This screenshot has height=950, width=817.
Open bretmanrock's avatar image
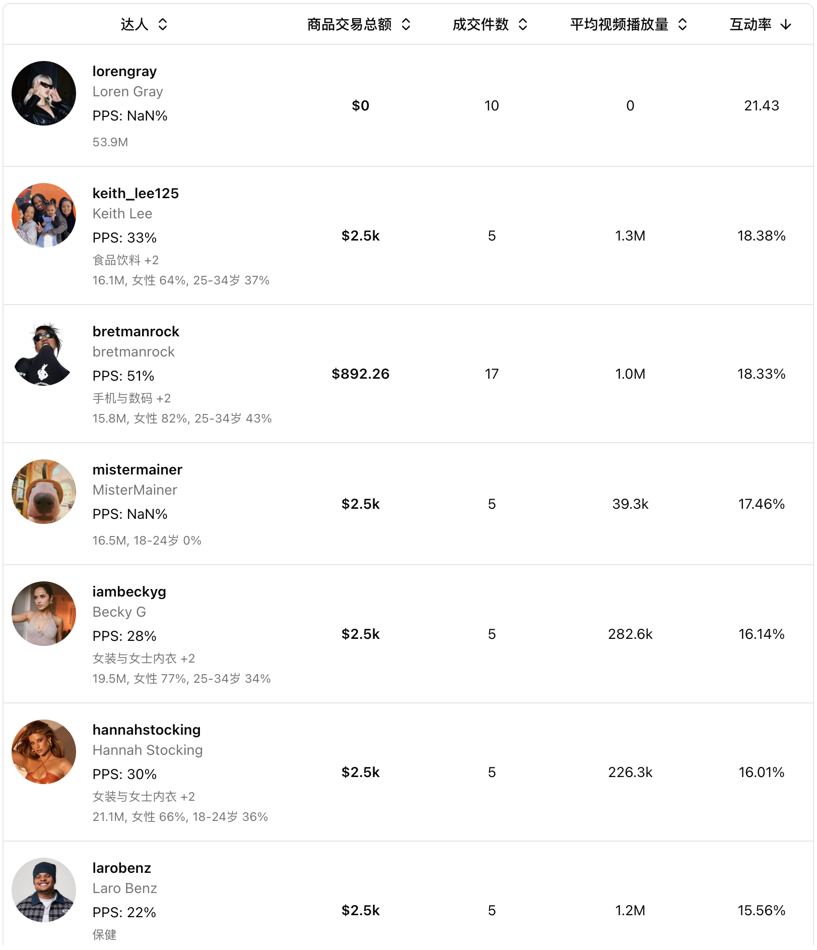[x=44, y=353]
